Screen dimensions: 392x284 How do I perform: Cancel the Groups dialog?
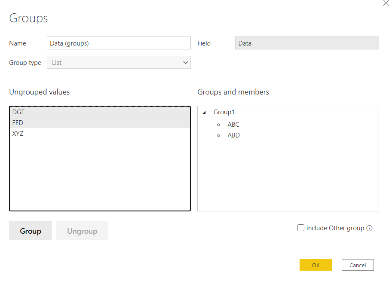pos(358,265)
